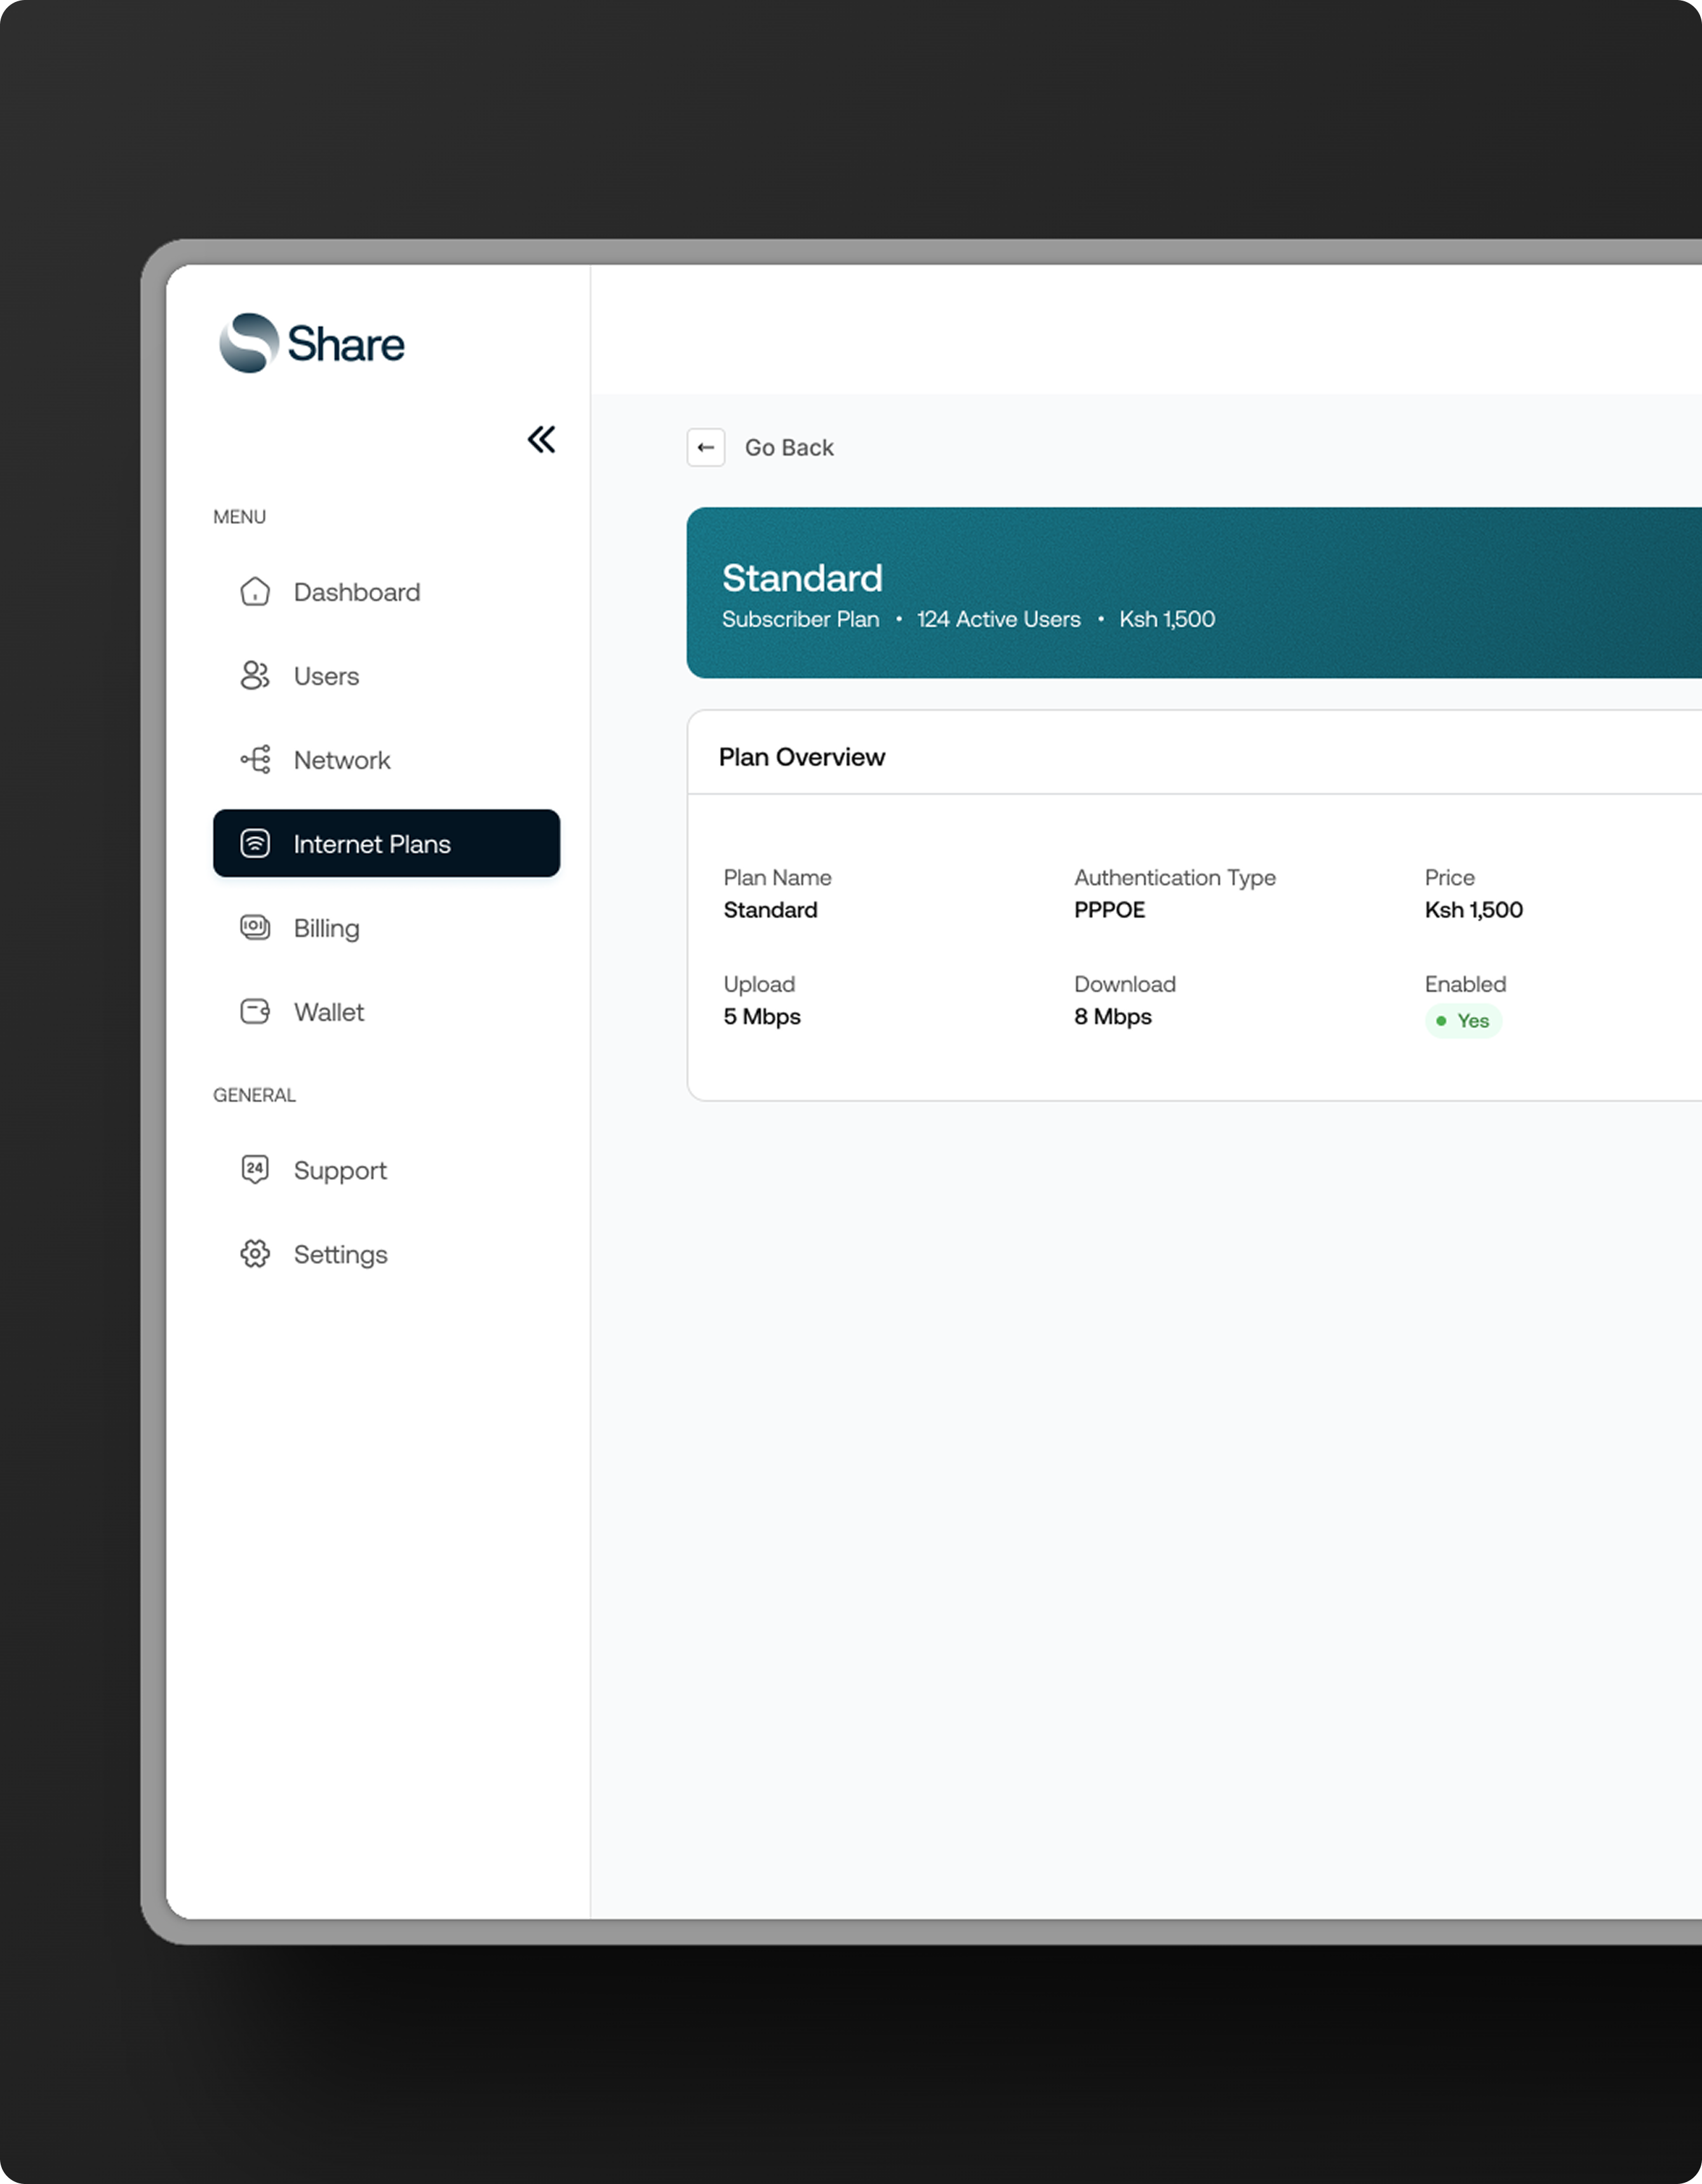The width and height of the screenshot is (1702, 2184).
Task: Select the Billing menu label
Action: click(326, 928)
